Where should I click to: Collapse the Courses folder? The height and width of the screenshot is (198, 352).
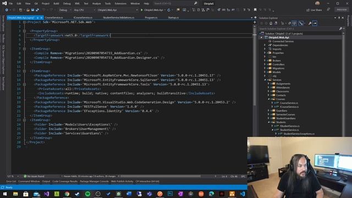pos(268,99)
